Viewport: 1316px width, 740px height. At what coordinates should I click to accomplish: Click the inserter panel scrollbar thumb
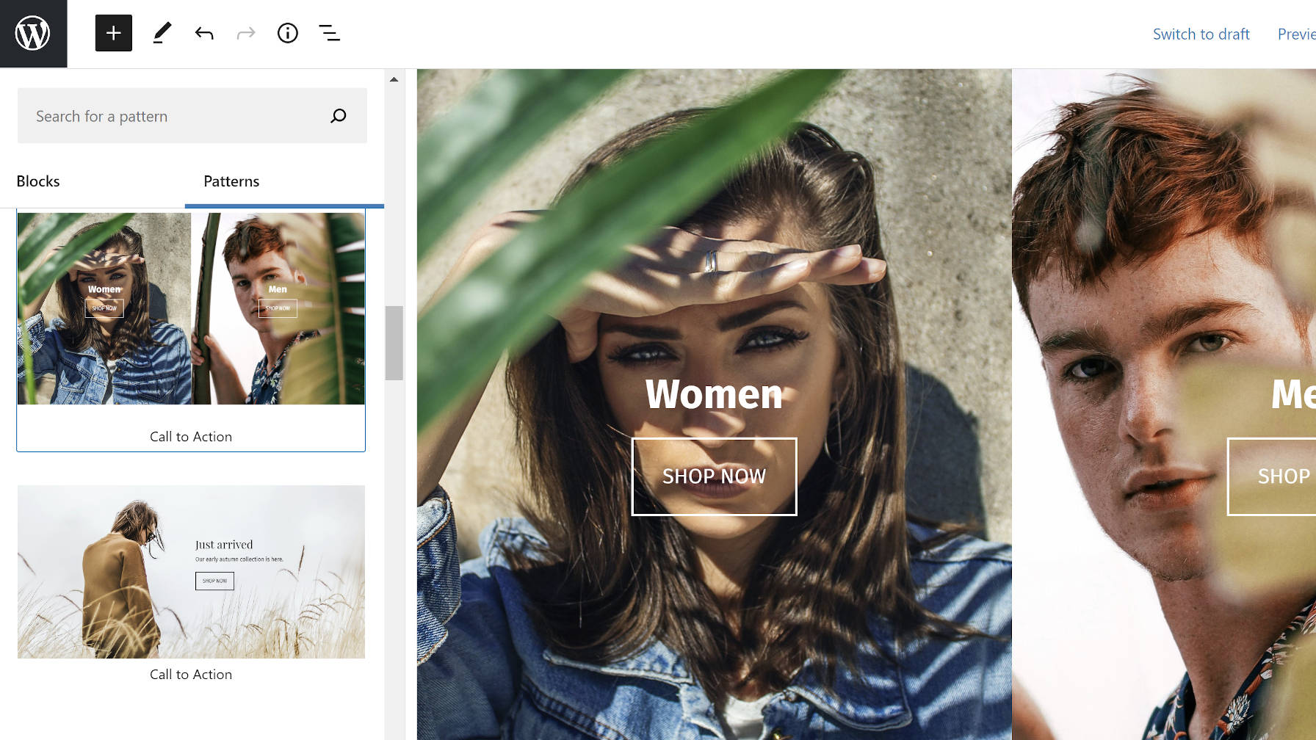pyautogui.click(x=394, y=343)
